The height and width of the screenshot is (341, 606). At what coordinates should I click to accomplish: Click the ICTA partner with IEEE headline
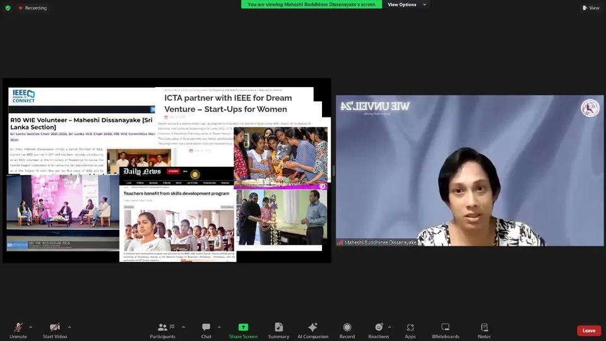228,104
